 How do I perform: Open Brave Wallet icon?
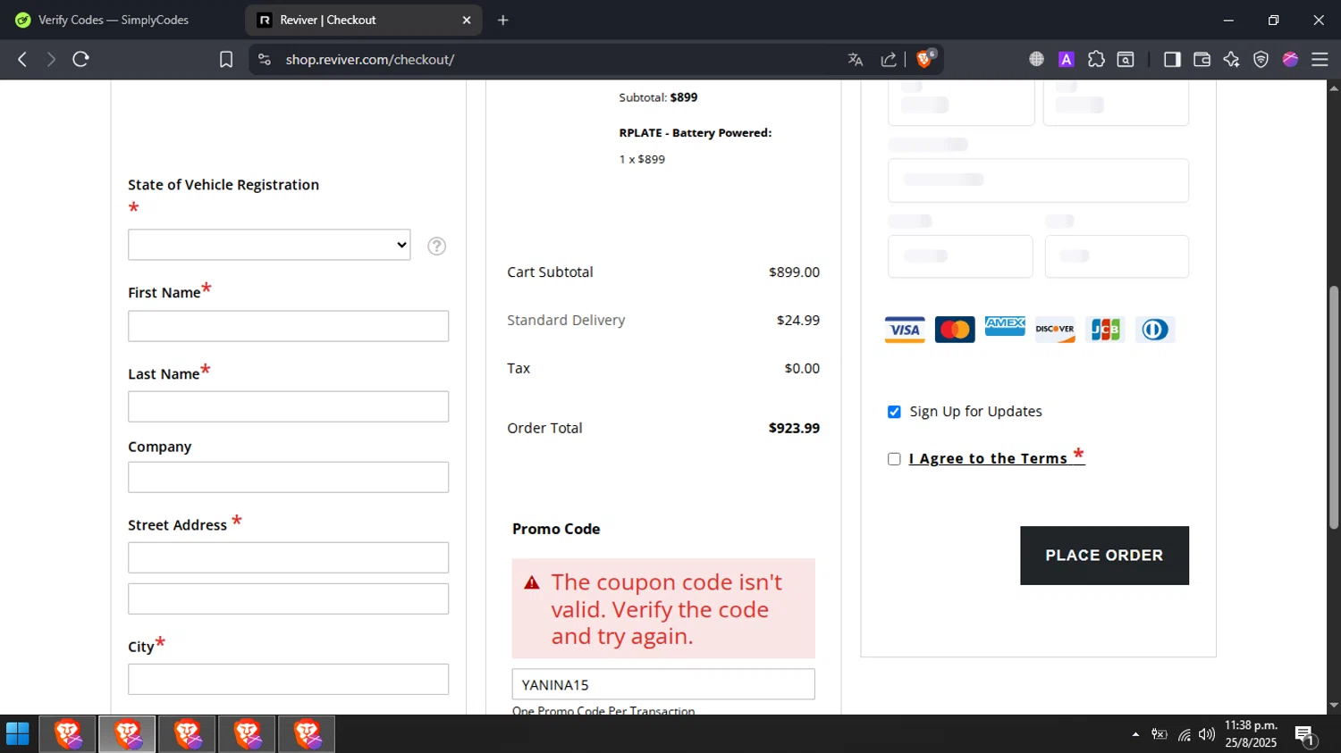tap(1202, 59)
